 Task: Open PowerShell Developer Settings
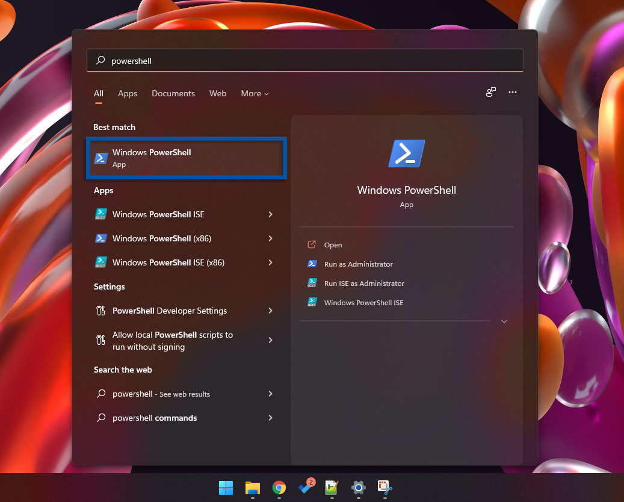169,311
